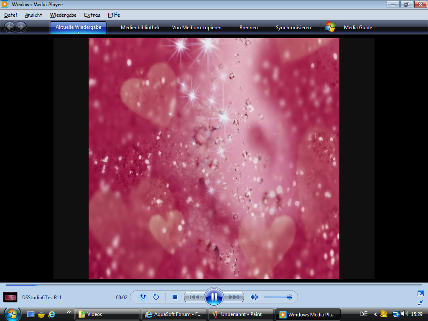Click the Media Guide button
The image size is (428, 321).
coord(358,28)
